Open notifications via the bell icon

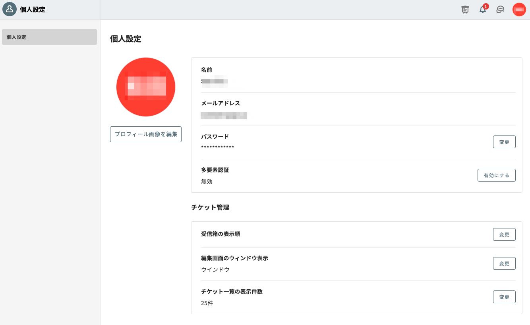pyautogui.click(x=483, y=10)
